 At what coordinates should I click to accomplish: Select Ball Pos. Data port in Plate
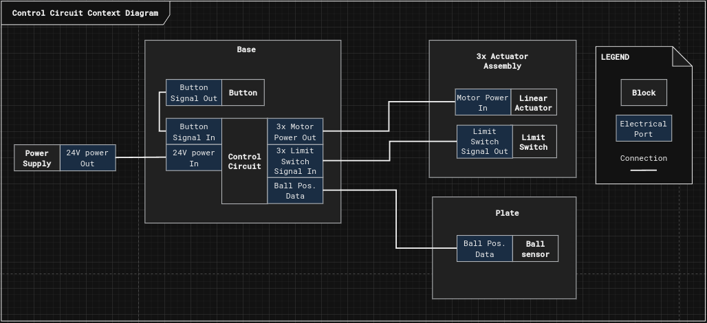pyautogui.click(x=484, y=249)
